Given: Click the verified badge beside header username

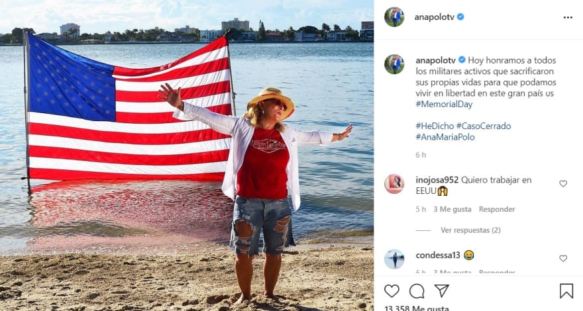Looking at the screenshot, I should click(460, 17).
